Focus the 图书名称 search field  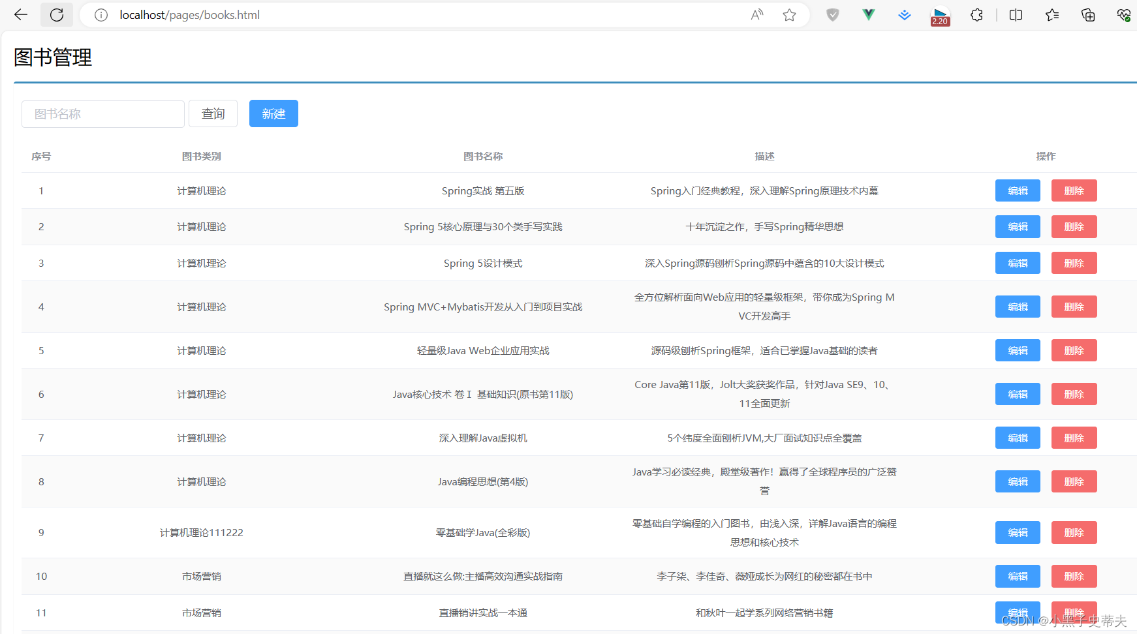click(x=103, y=114)
